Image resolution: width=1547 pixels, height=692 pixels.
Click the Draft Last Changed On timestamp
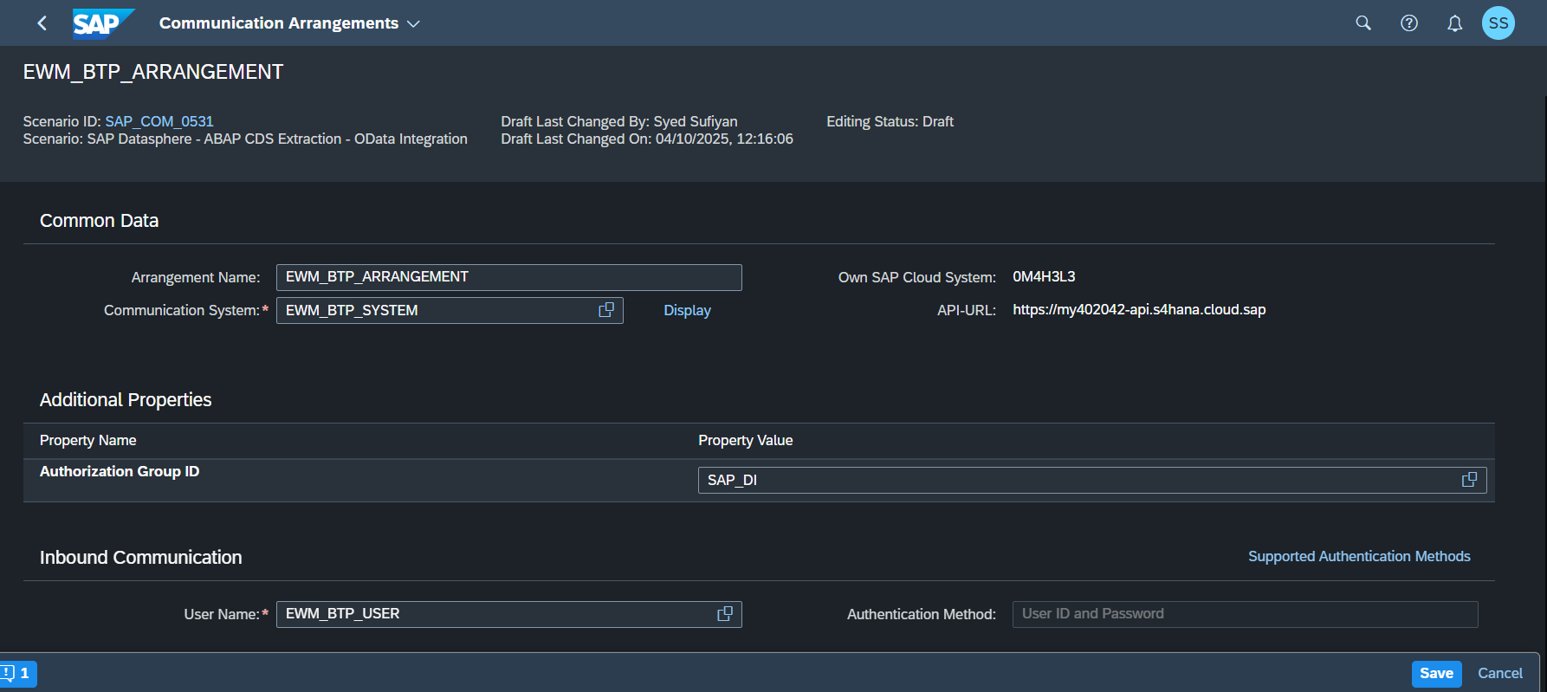click(x=647, y=139)
